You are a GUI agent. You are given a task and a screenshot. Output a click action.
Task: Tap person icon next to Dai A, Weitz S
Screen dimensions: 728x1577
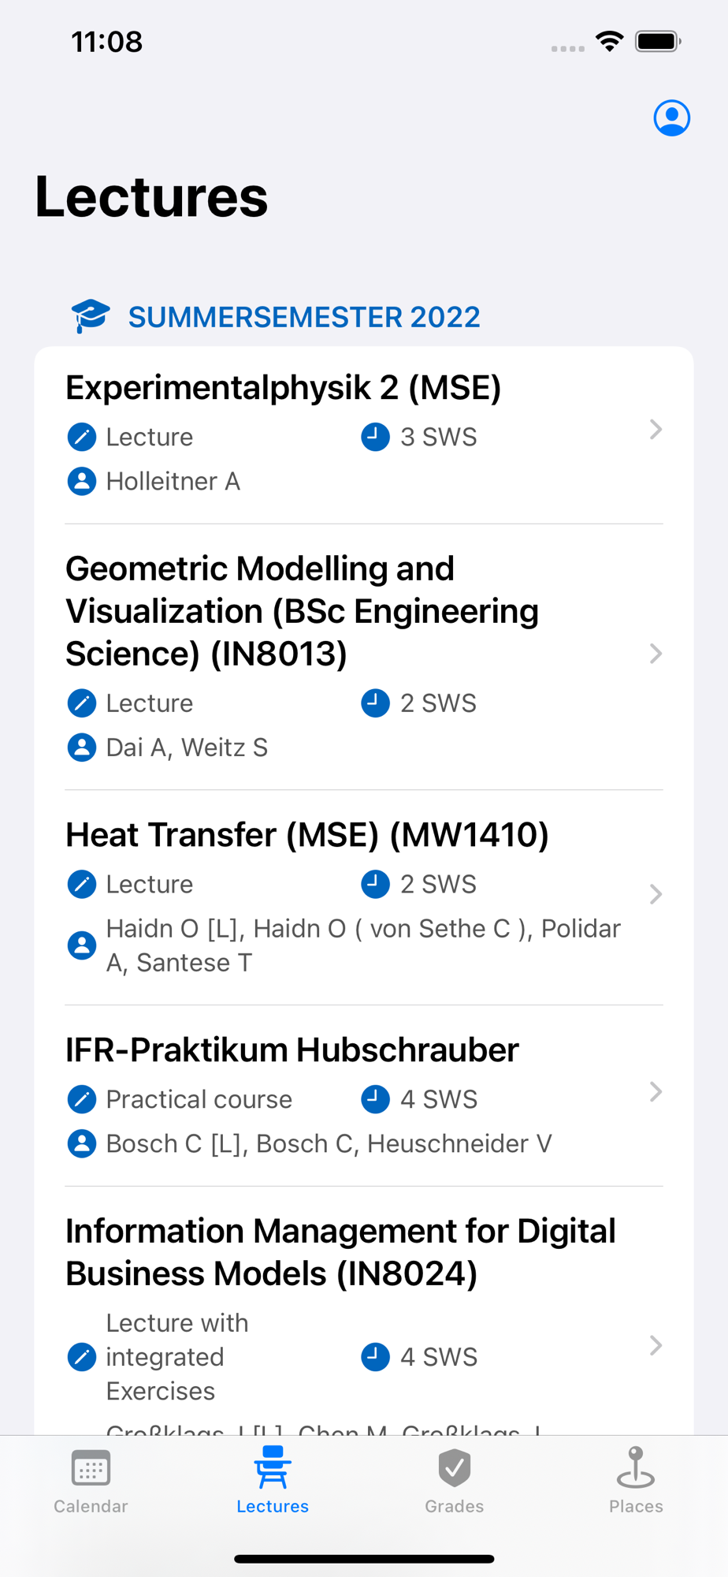[82, 747]
